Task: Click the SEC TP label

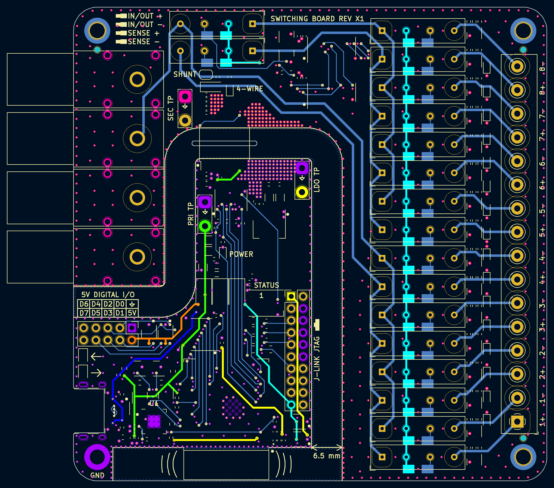Action: pos(170,108)
